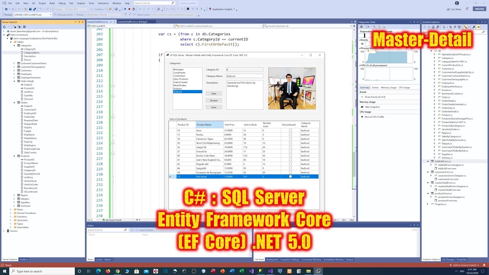Screen dimensions: 489x275
Task: Expand the Customers table in Server Explorer
Action: 14,70
